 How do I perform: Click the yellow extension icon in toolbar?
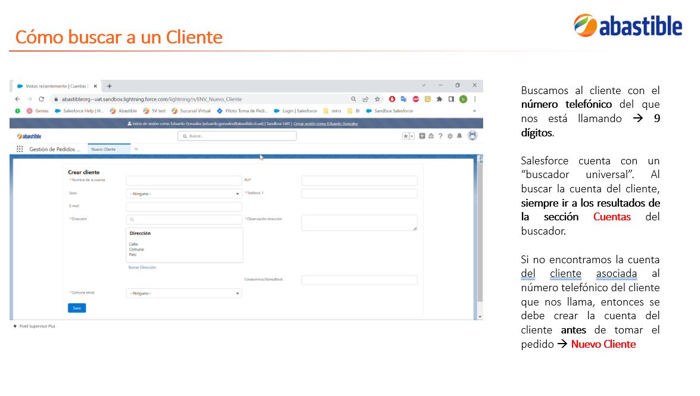coord(428,99)
